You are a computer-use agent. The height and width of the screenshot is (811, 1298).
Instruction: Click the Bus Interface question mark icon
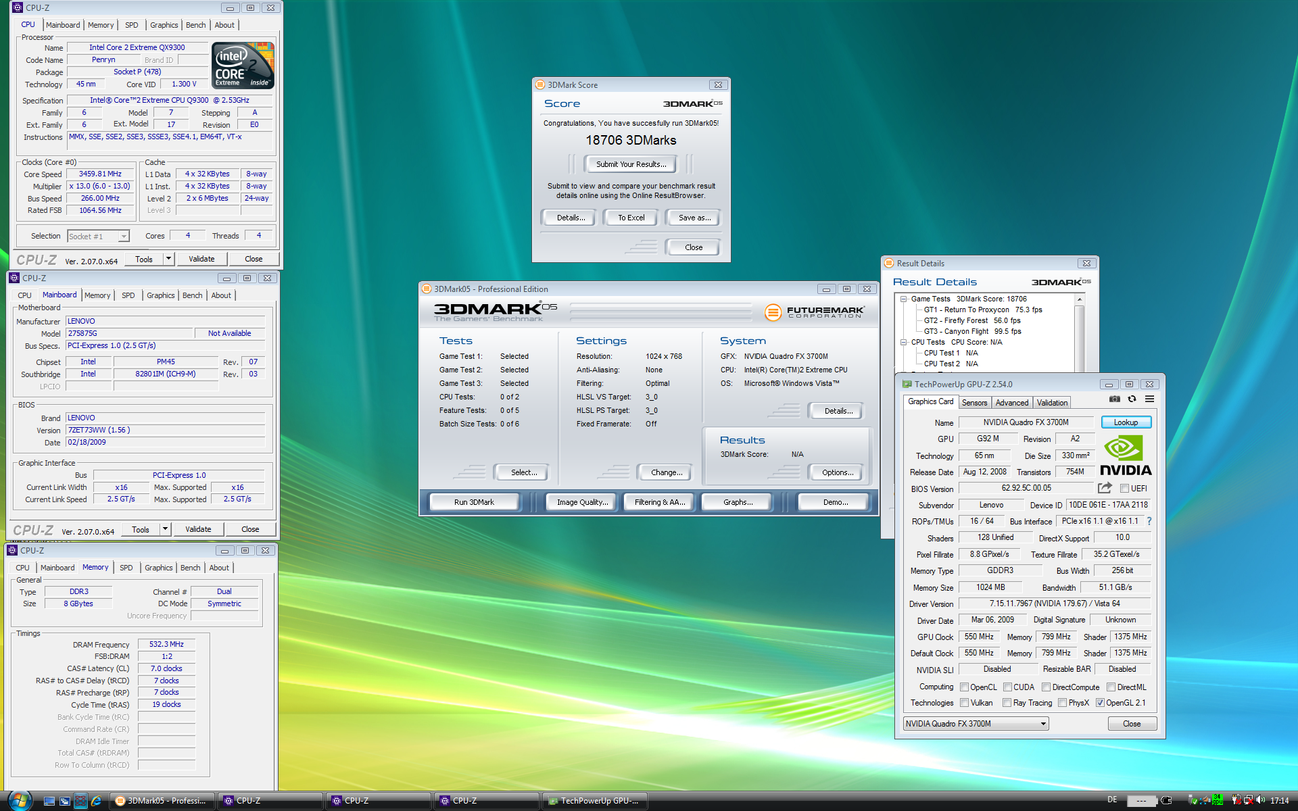click(x=1149, y=521)
